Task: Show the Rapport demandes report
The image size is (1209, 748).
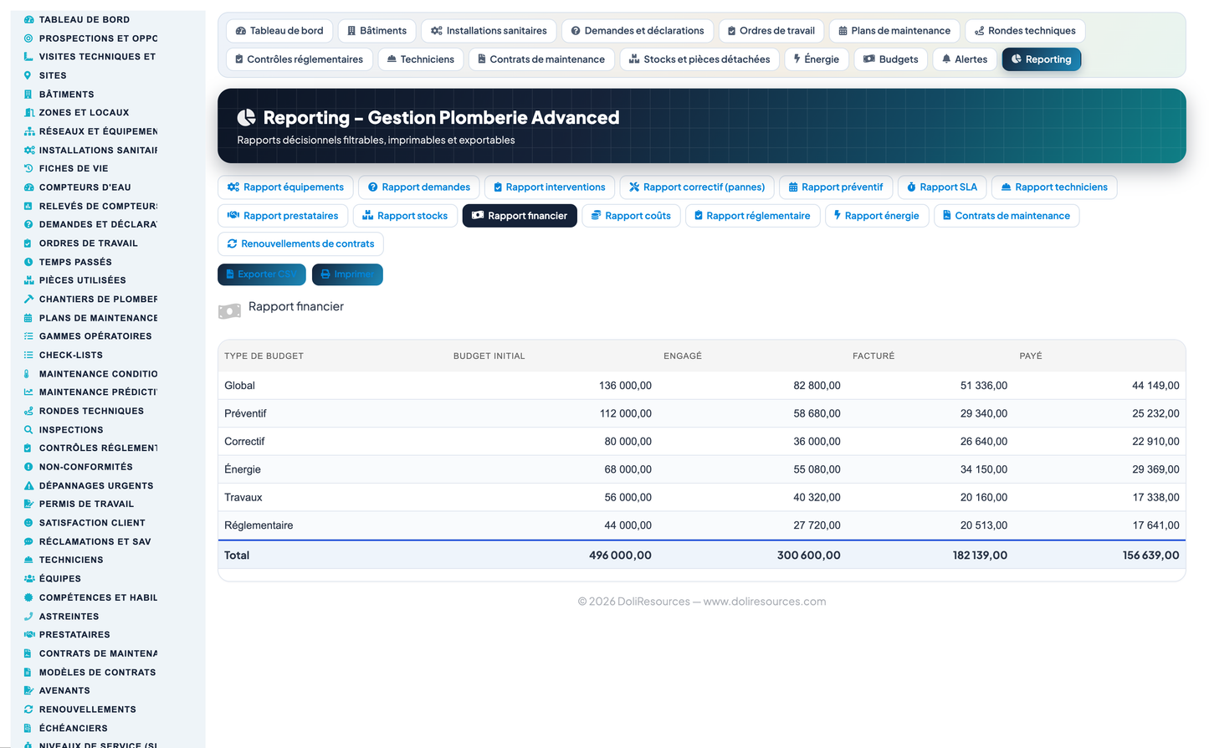Action: (x=419, y=187)
